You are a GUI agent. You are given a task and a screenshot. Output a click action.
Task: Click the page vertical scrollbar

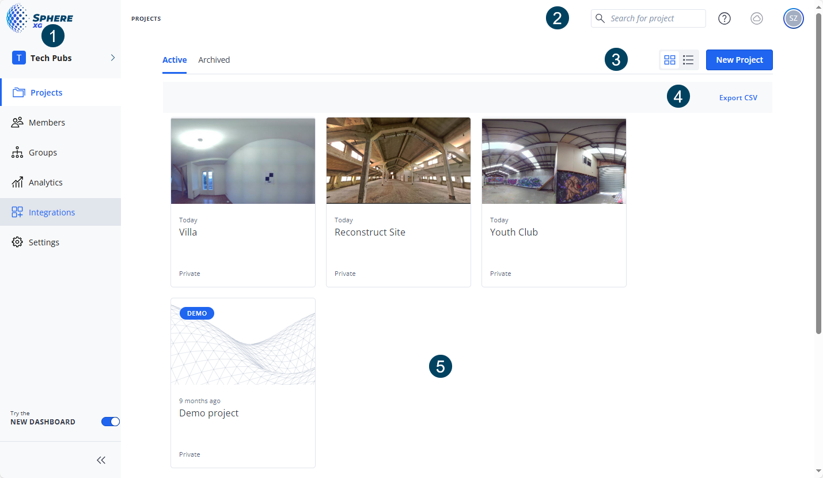tap(818, 173)
